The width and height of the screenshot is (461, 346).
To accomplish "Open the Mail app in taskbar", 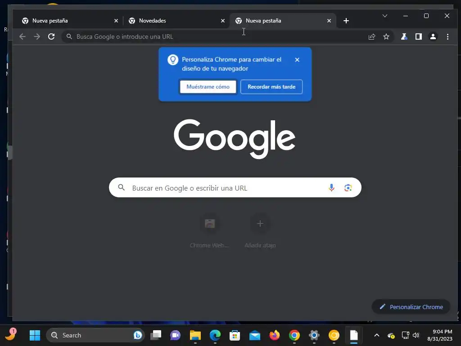I will [255, 335].
